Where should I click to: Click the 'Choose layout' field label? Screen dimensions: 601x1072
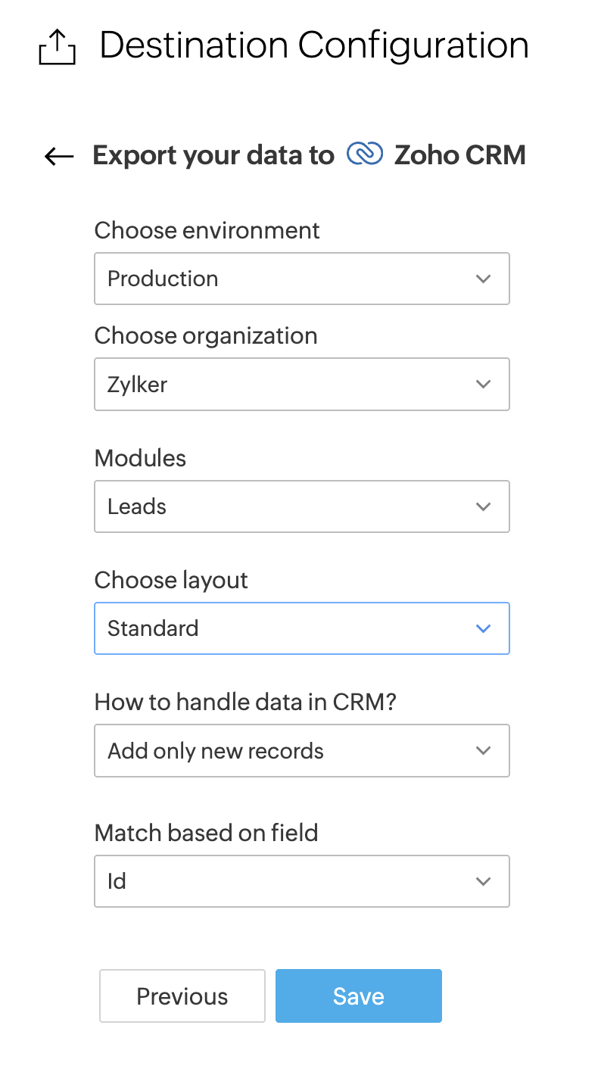(x=171, y=581)
